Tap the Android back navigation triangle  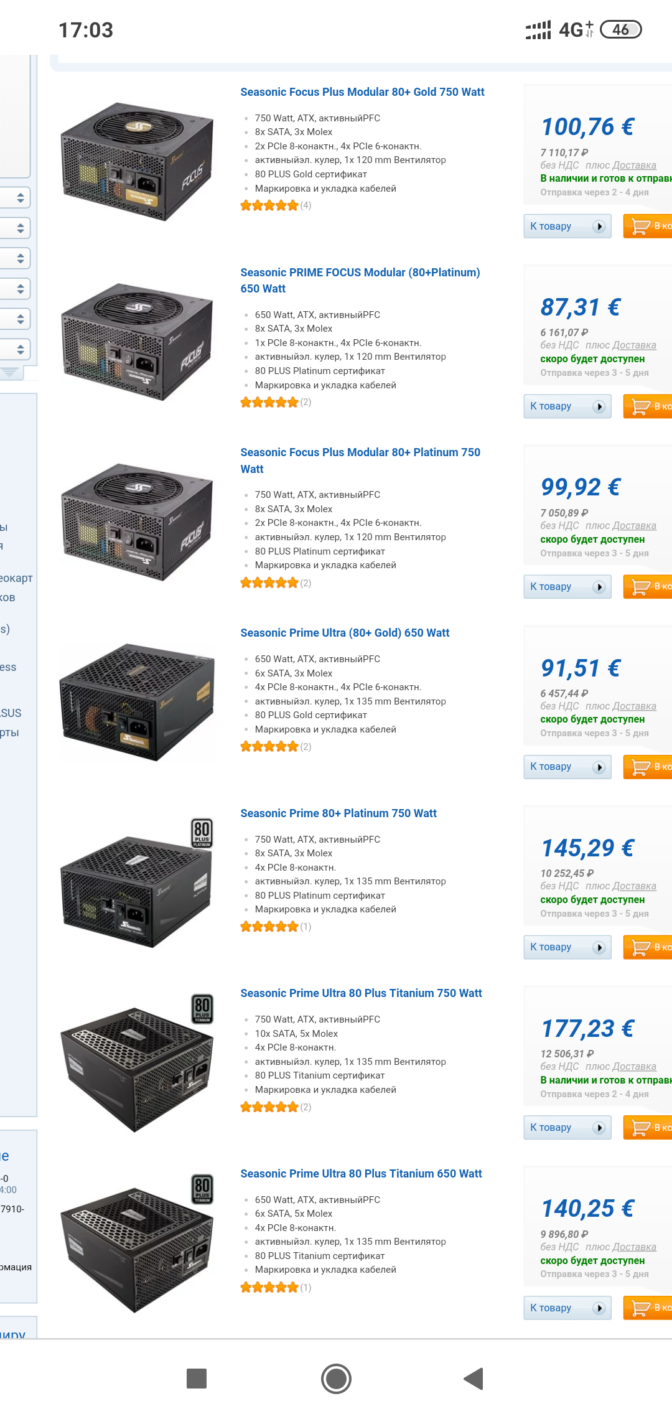[474, 1379]
